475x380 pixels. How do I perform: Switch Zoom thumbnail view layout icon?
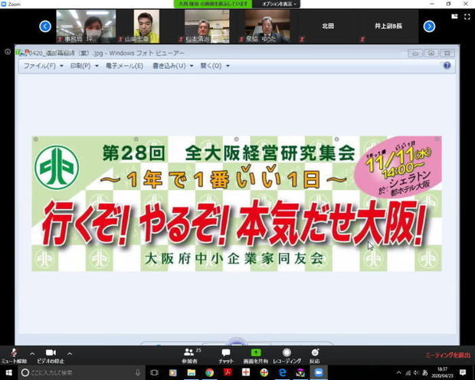(454, 16)
